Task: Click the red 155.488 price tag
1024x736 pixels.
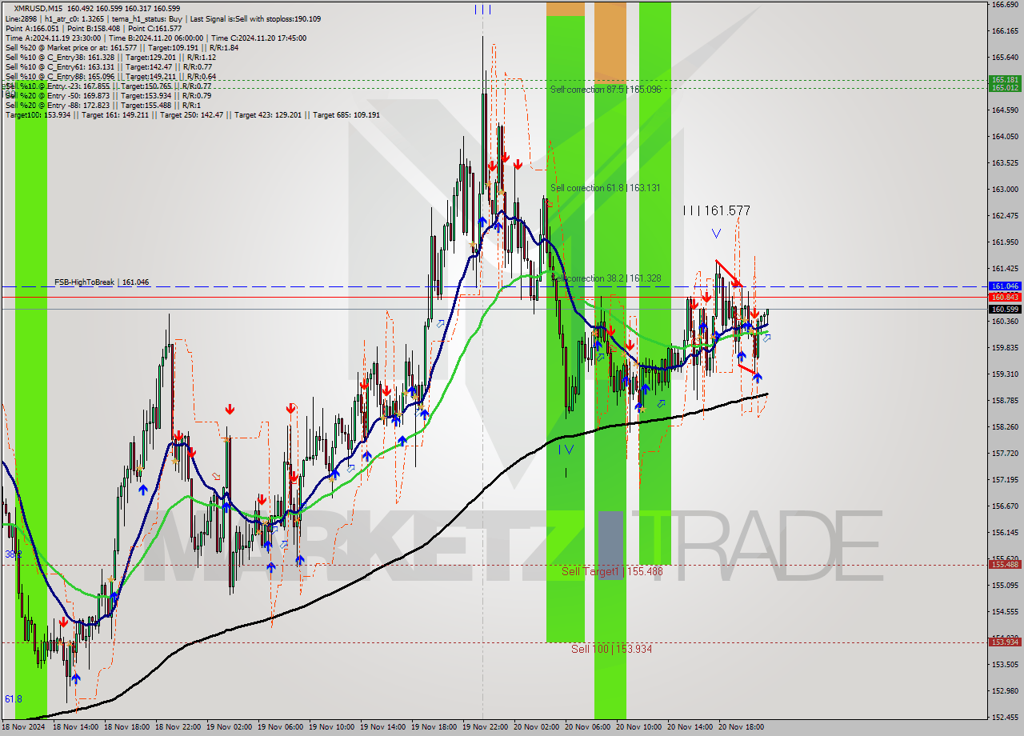Action: [1005, 564]
